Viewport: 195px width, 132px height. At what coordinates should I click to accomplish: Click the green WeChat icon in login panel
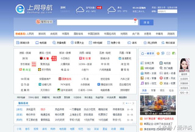click(174, 53)
